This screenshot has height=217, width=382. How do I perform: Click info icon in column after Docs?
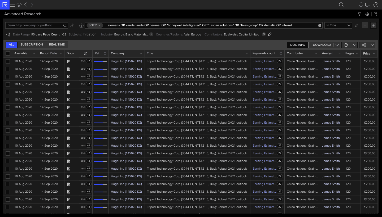tap(86, 53)
